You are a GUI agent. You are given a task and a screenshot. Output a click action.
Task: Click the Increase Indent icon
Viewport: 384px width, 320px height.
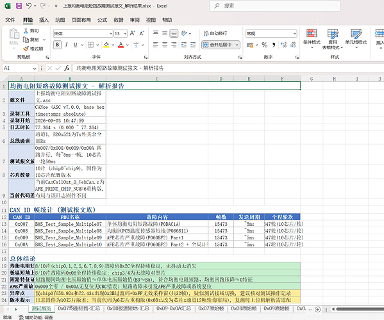click(193, 45)
